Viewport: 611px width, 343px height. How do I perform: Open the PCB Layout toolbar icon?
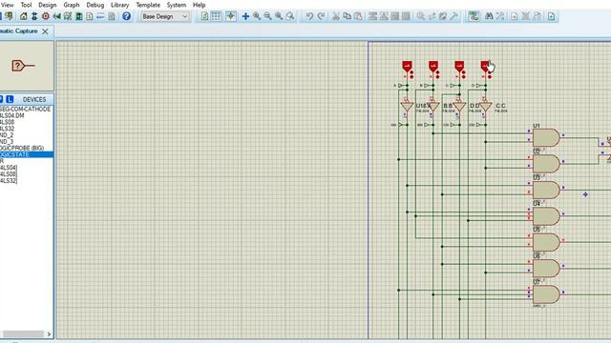pos(46,16)
